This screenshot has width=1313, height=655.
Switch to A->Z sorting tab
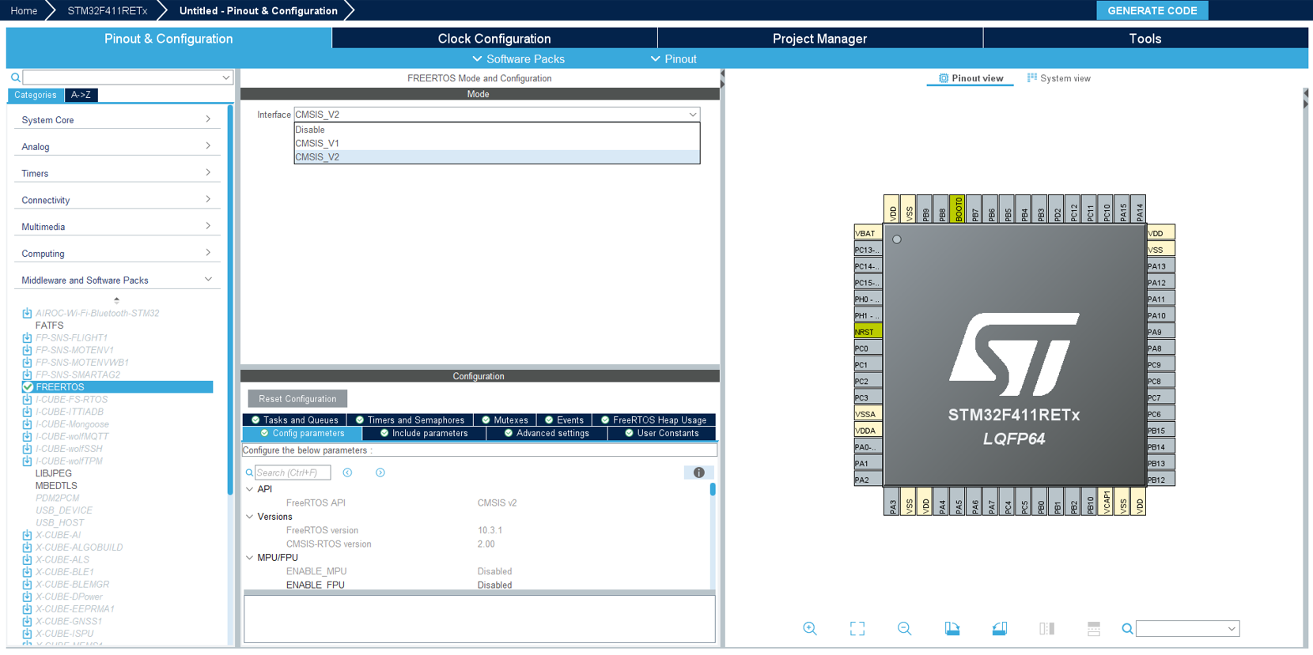coord(81,95)
